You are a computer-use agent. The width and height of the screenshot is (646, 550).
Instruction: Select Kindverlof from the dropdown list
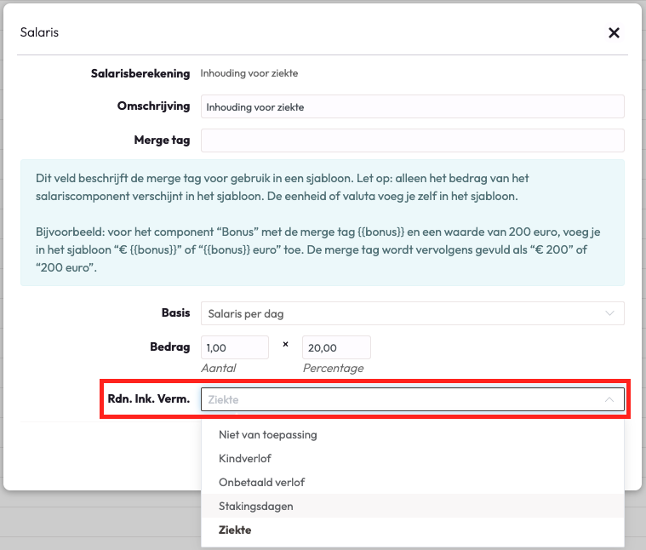(245, 458)
